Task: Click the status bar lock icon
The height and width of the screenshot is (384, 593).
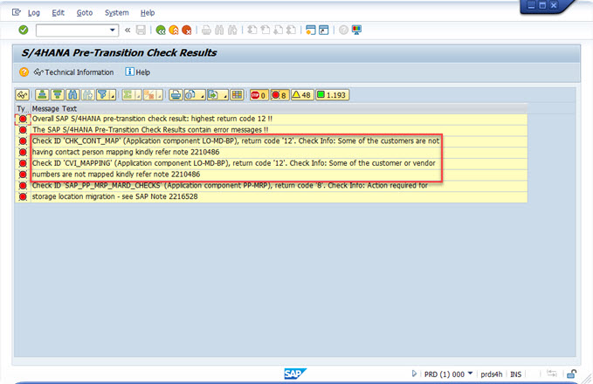Action: 571,374
